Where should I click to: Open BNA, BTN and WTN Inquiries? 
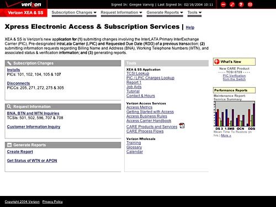click(33, 113)
